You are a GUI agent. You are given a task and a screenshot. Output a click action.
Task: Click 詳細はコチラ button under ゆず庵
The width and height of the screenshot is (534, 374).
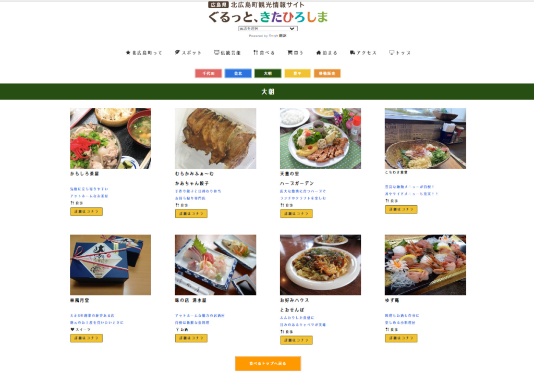pos(401,338)
